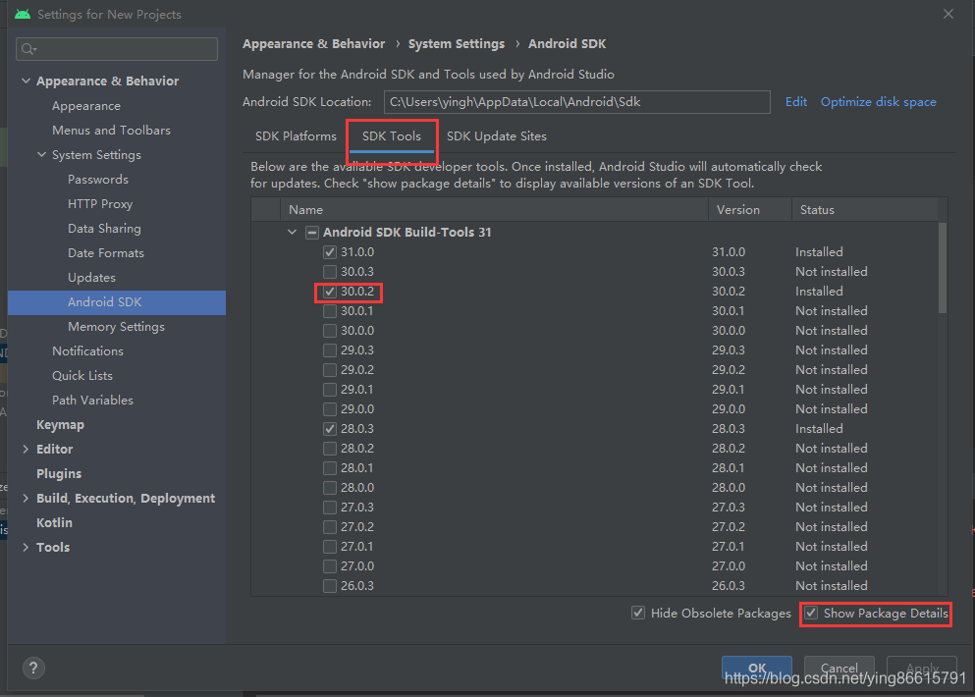Check the 30.0.0 build-tools checkbox
The height and width of the screenshot is (697, 975).
[330, 330]
